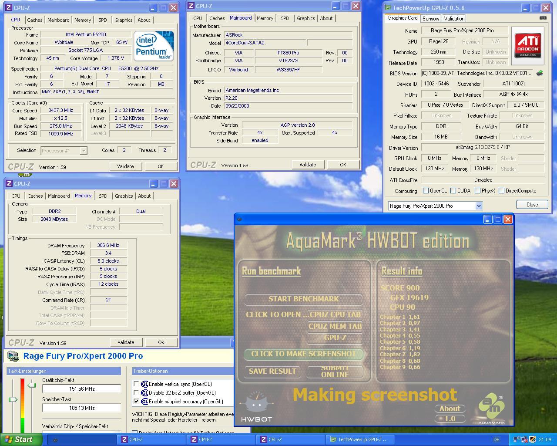This screenshot has height=446, width=557.
Task: Click the unlabeled taskbar button next to Start
Action: pos(81,439)
